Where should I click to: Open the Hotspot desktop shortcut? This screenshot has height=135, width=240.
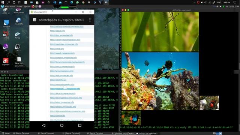(x=6, y=24)
